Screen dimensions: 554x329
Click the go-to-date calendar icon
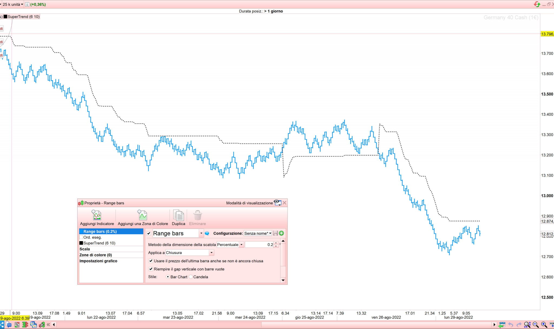[x=502, y=325]
